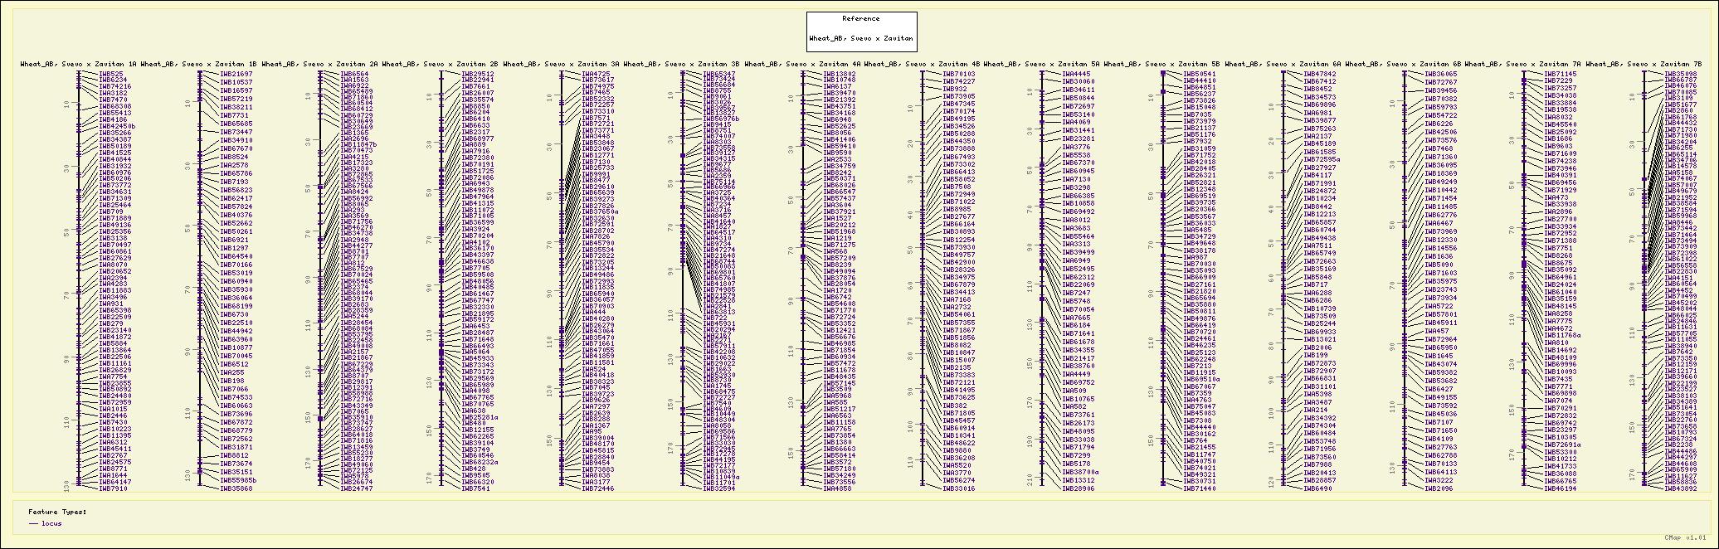Click marker IWB42450b on map 1A
Screen dimensions: 1719x549
click(x=117, y=126)
